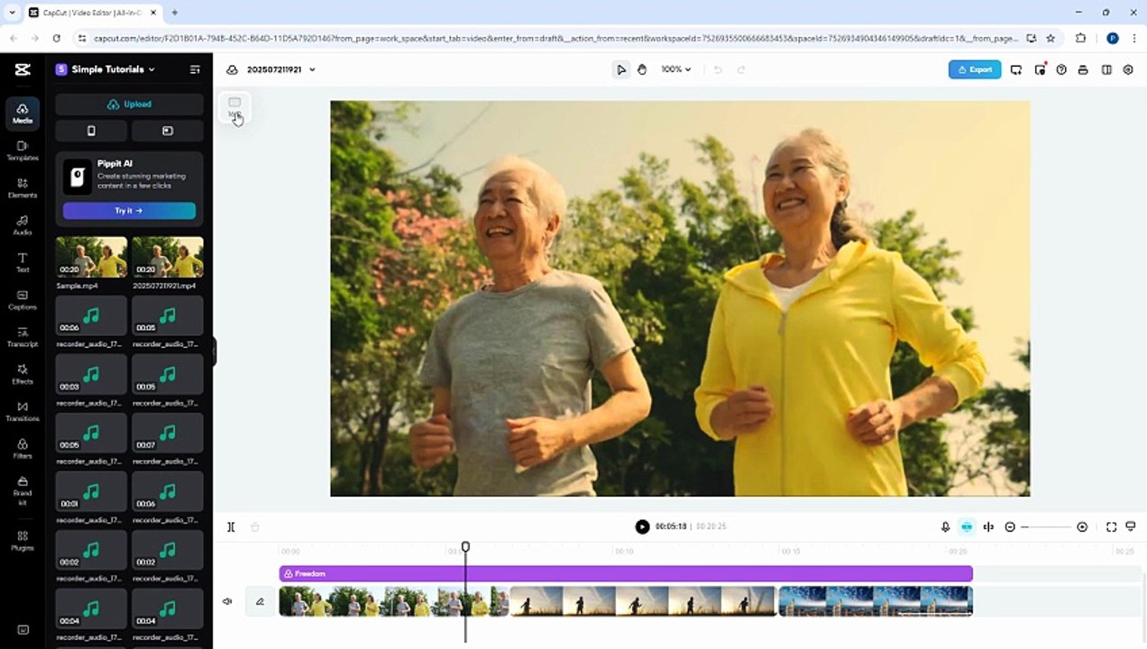Select the elderly joggers clip on timeline
This screenshot has height=649, width=1147.
click(x=394, y=601)
